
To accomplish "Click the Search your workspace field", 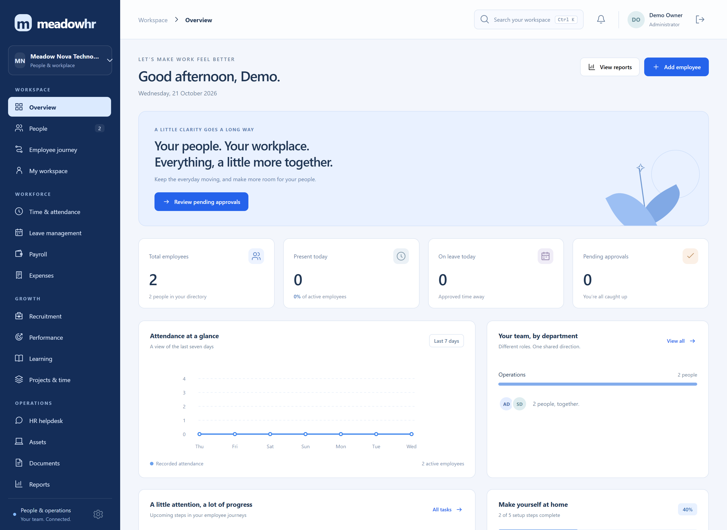I will (528, 20).
